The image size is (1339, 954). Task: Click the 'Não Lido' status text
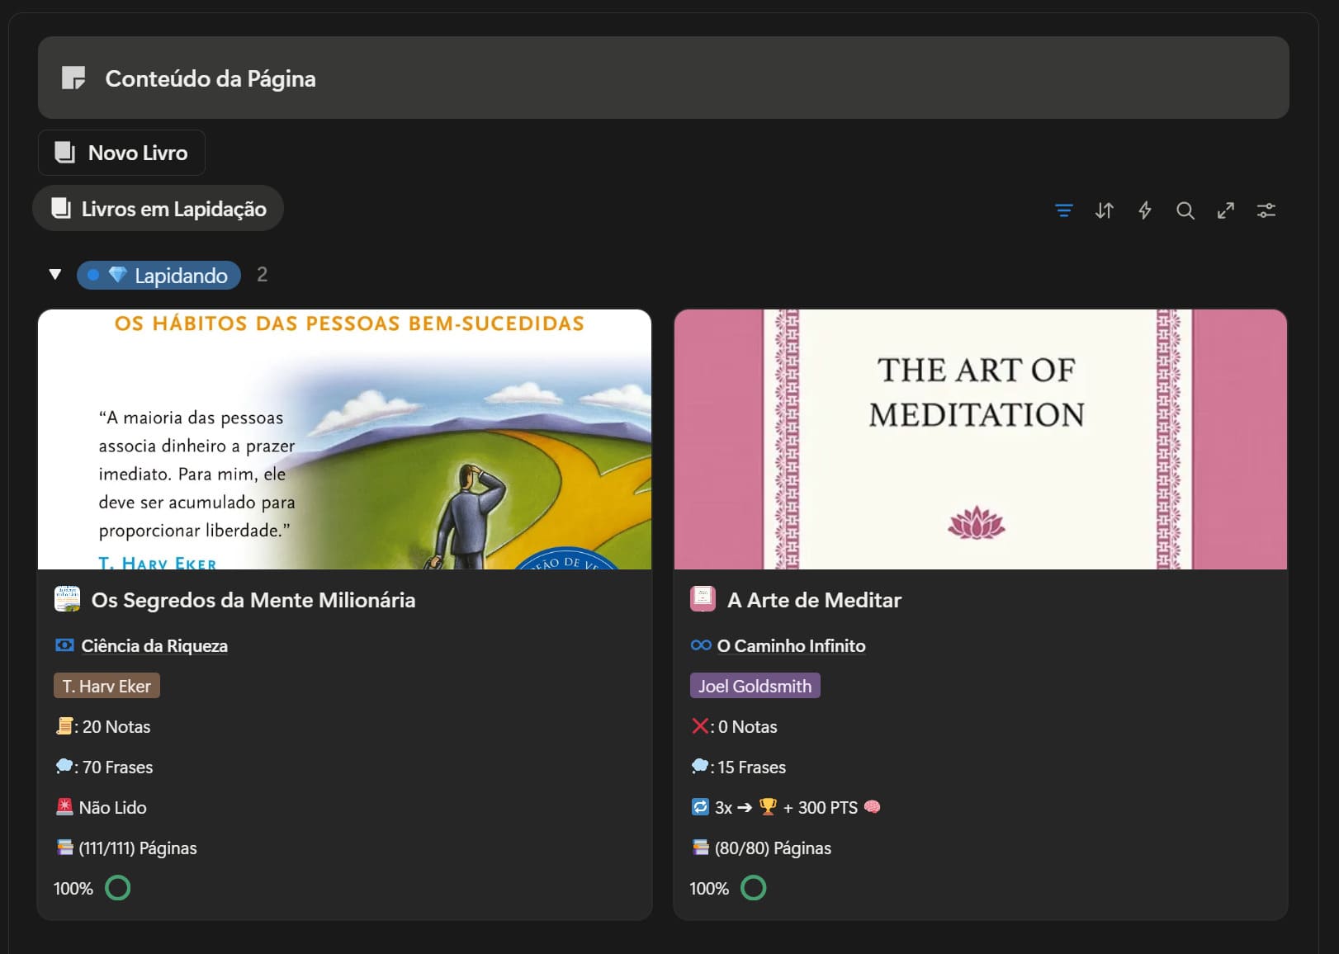112,807
